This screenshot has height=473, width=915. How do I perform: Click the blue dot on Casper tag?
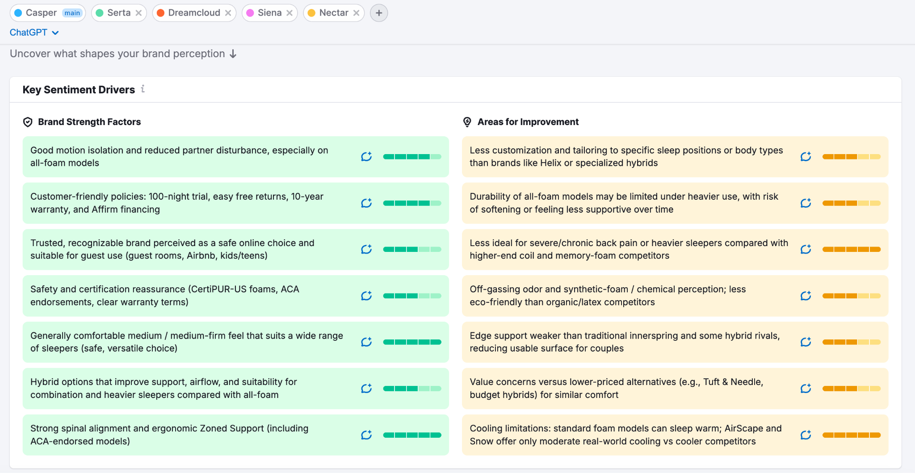[18, 13]
